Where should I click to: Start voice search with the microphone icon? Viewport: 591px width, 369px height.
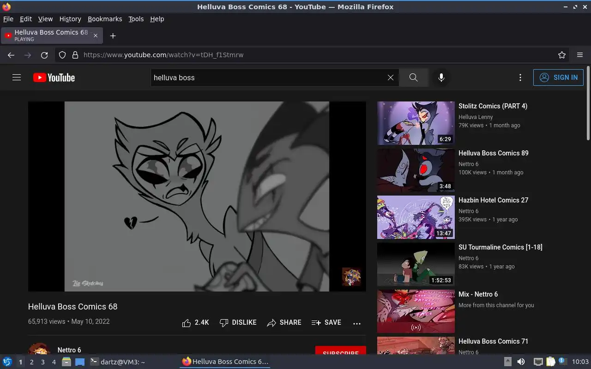(x=441, y=77)
